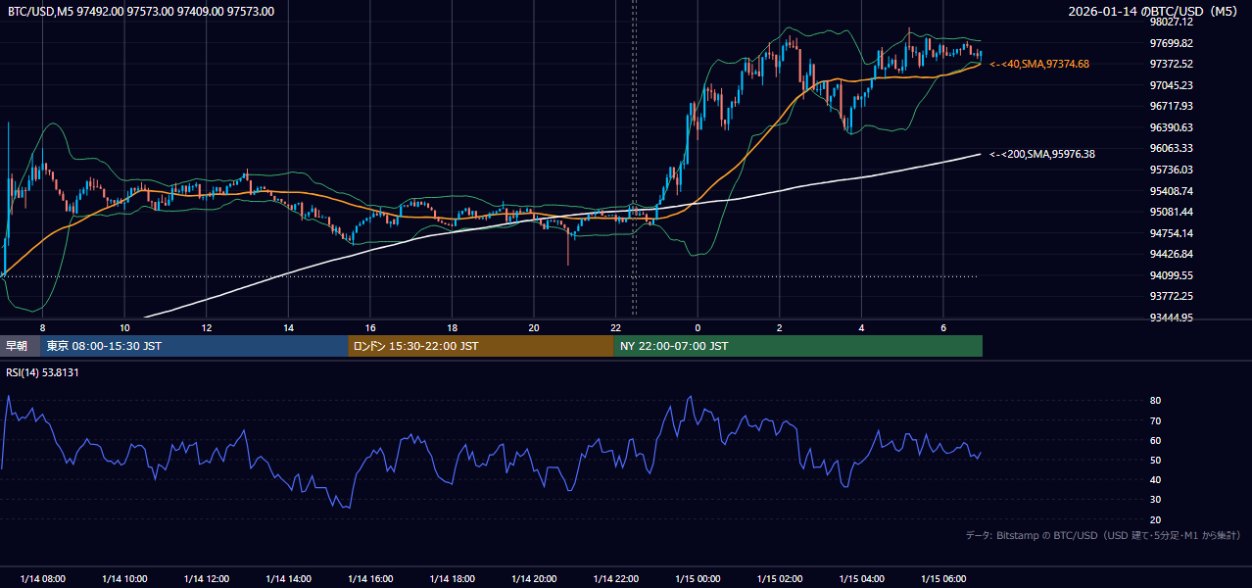Click the RSI(14) 53.8131 indicator label
The image size is (1252, 588).
click(42, 372)
